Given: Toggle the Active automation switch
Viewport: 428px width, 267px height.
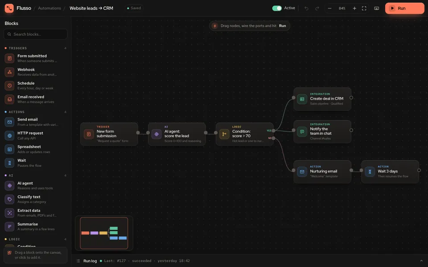Looking at the screenshot, I should (277, 8).
